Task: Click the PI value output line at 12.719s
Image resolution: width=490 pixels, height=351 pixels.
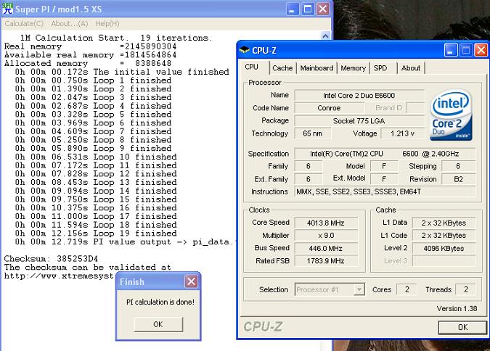Action: tap(124, 241)
